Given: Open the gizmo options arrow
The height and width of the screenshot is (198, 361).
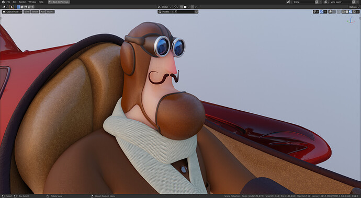Looking at the screenshot, I should 325,11.
